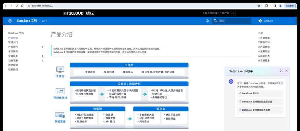Open the browser three-dot menu
The width and height of the screenshot is (300, 131).
click(x=296, y=6)
